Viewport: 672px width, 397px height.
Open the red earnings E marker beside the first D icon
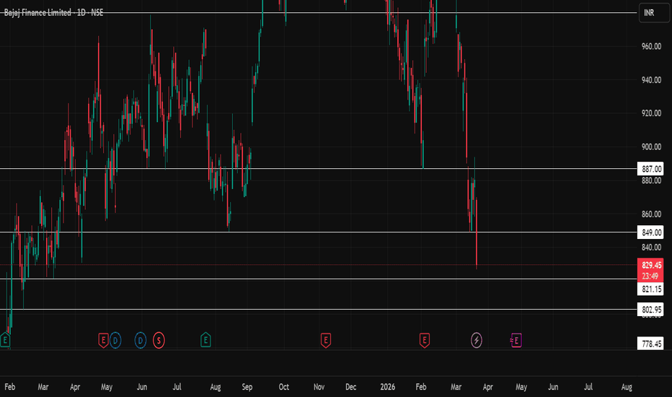coord(103,341)
